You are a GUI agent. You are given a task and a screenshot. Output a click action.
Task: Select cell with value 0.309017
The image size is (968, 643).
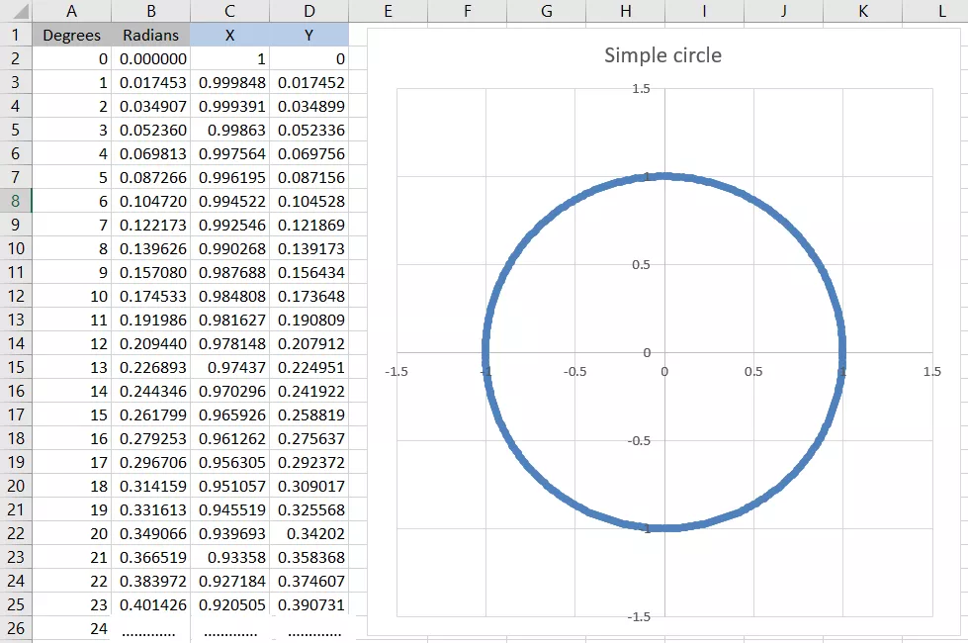coord(308,486)
